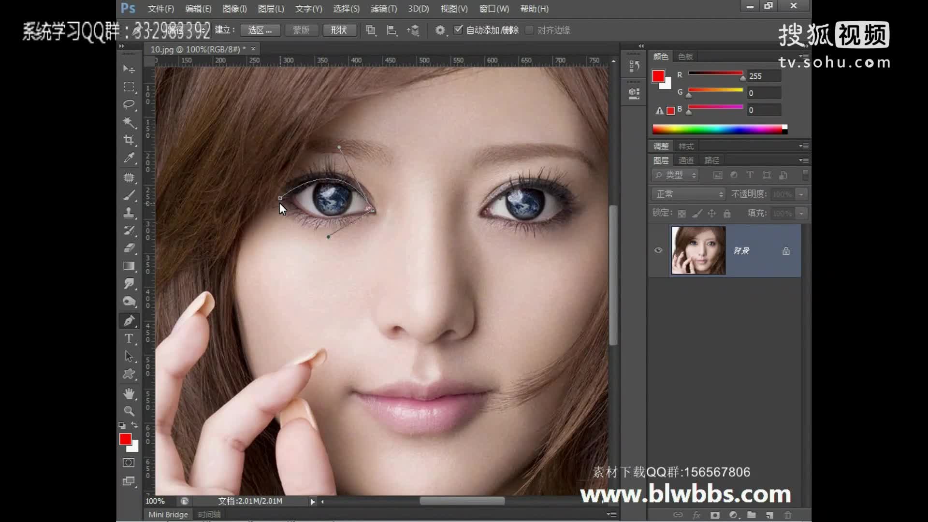Select the Lasso tool

pyautogui.click(x=129, y=104)
